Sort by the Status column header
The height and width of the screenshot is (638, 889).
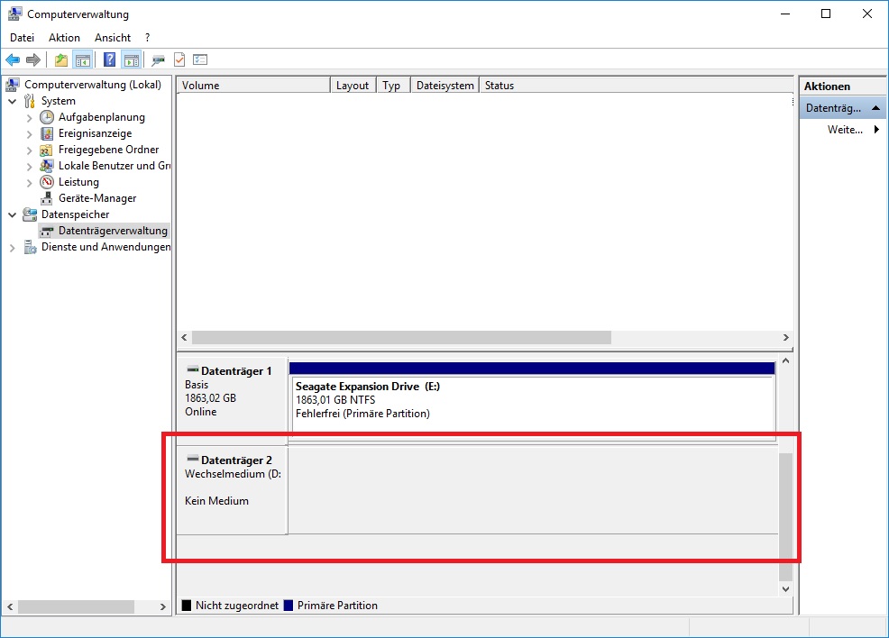click(x=637, y=85)
